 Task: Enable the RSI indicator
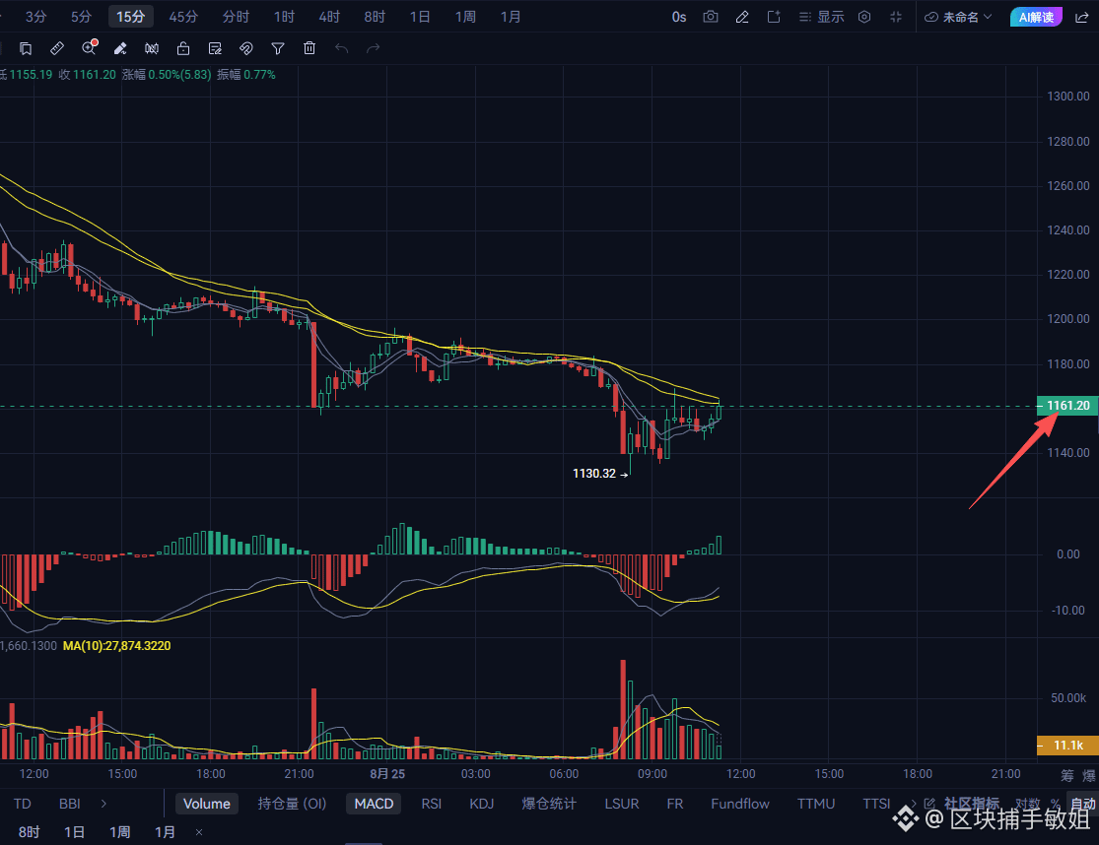click(x=431, y=804)
